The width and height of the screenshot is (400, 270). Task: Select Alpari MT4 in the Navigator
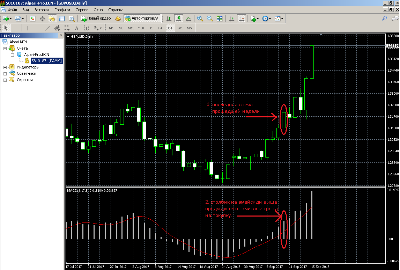click(x=18, y=42)
